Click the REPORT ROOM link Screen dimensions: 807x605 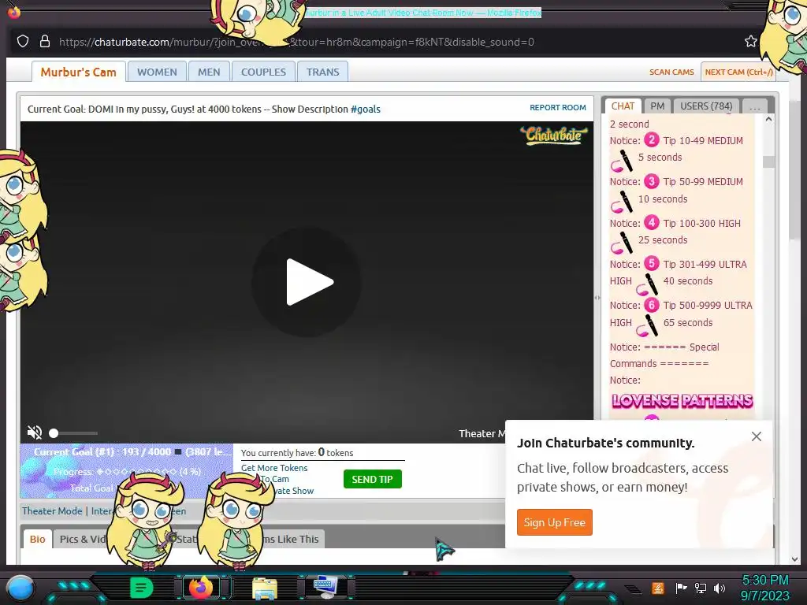(557, 107)
